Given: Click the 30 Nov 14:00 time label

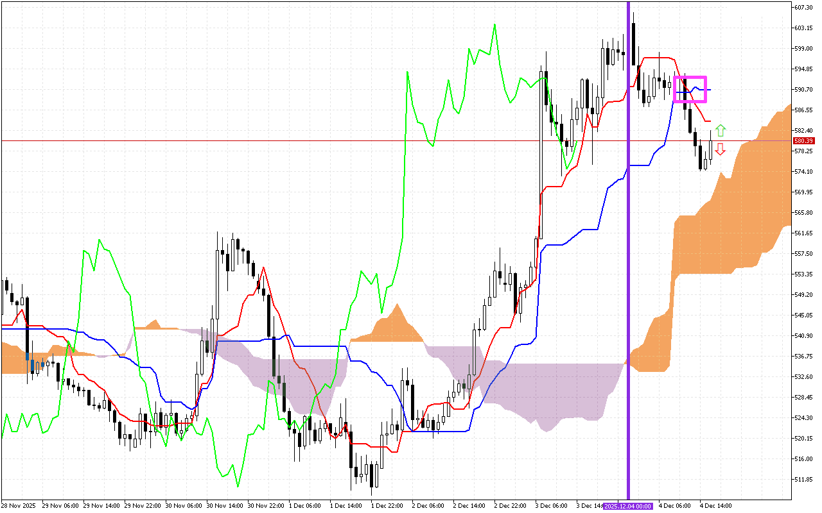Looking at the screenshot, I should click(x=225, y=506).
